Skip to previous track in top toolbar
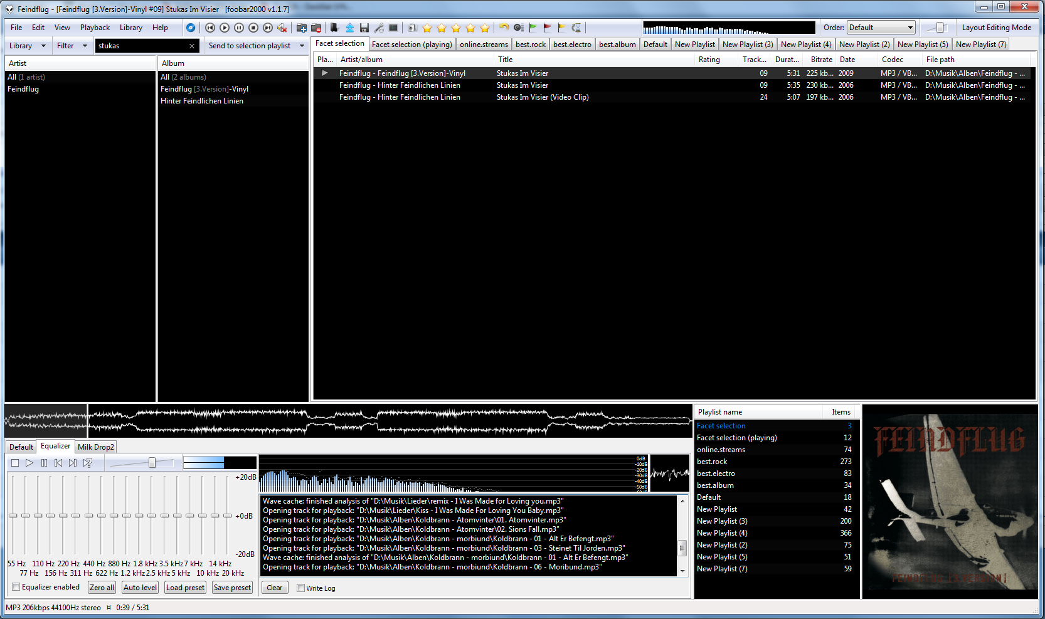This screenshot has width=1045, height=619. coord(210,28)
